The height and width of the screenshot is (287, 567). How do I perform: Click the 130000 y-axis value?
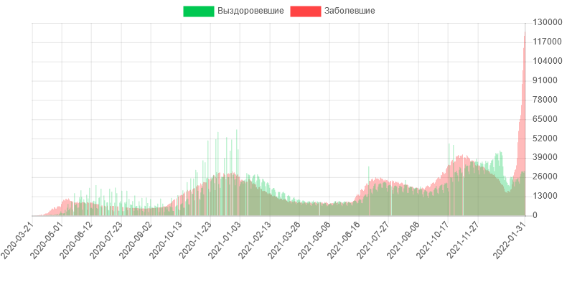pyautogui.click(x=548, y=22)
